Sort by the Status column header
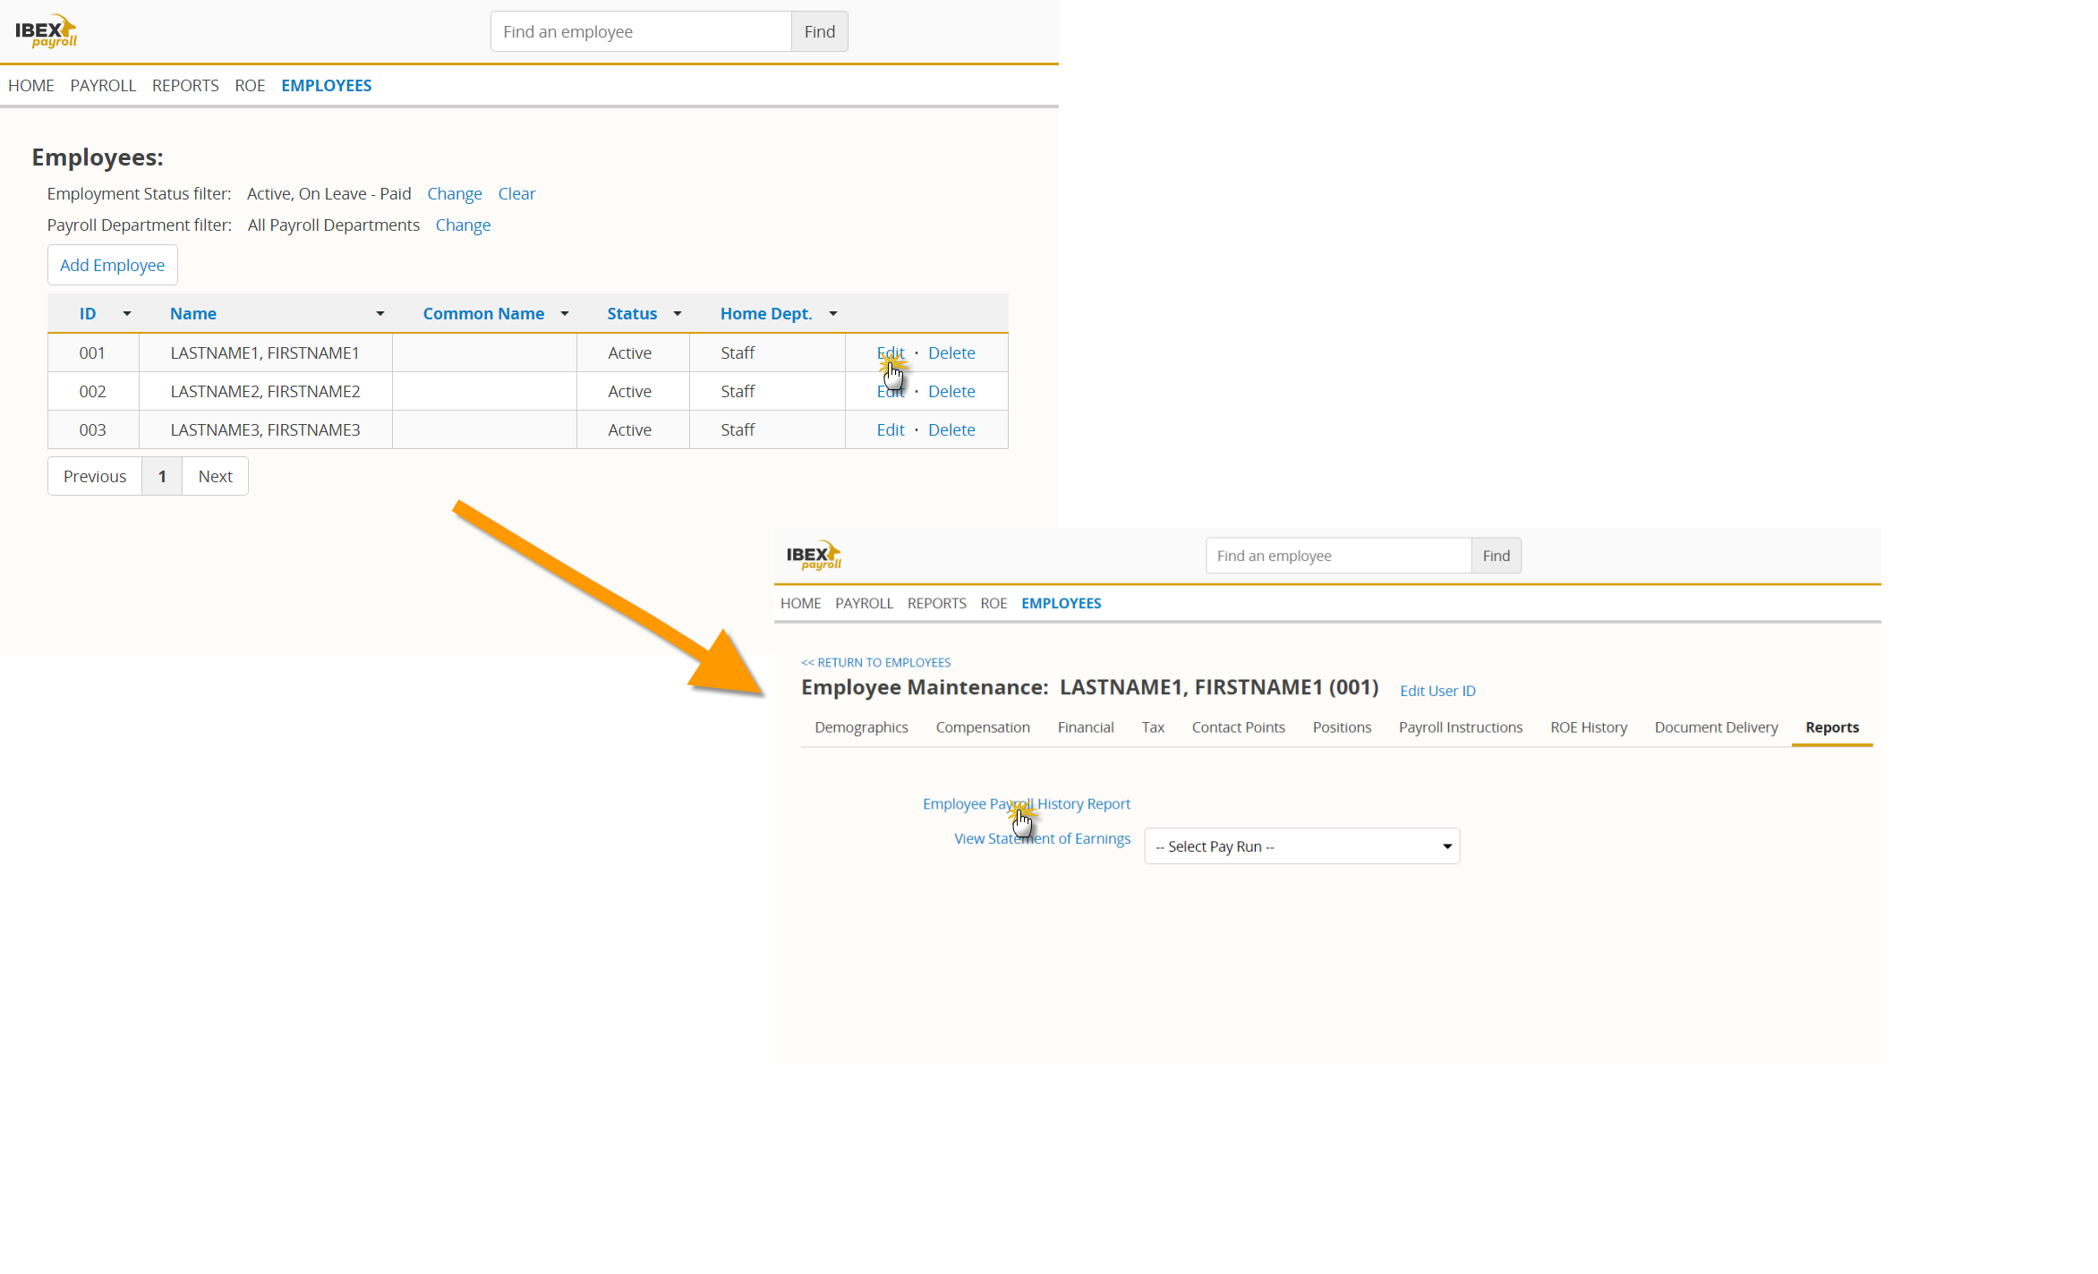The image size is (2098, 1274). 632,314
